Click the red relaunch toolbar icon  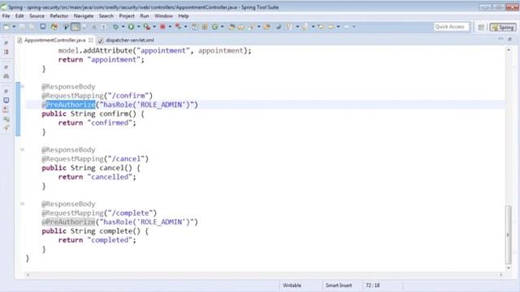pos(179,27)
